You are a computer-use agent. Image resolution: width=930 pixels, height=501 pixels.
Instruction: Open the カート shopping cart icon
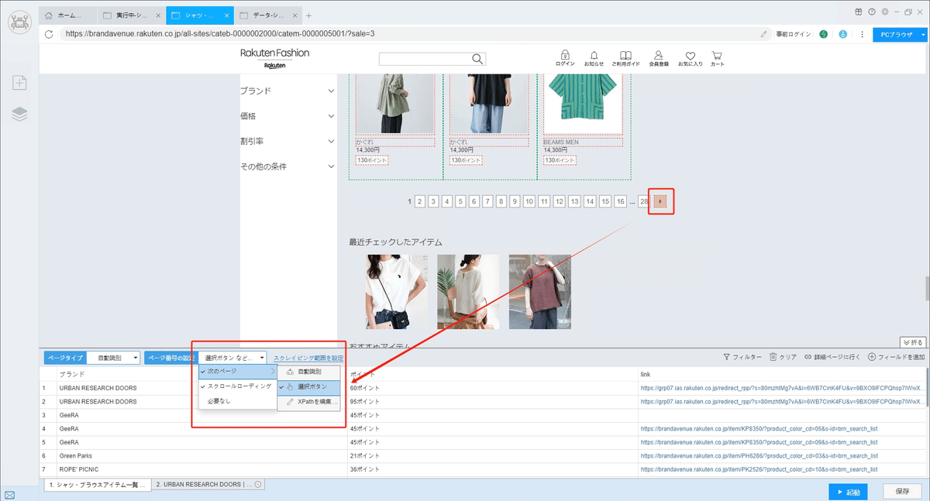(x=717, y=55)
